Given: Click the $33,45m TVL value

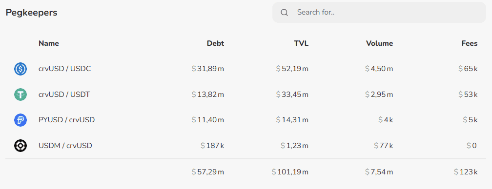Looking at the screenshot, I should (292, 94).
